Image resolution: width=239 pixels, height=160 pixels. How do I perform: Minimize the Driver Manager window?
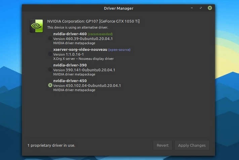pyautogui.click(x=192, y=8)
